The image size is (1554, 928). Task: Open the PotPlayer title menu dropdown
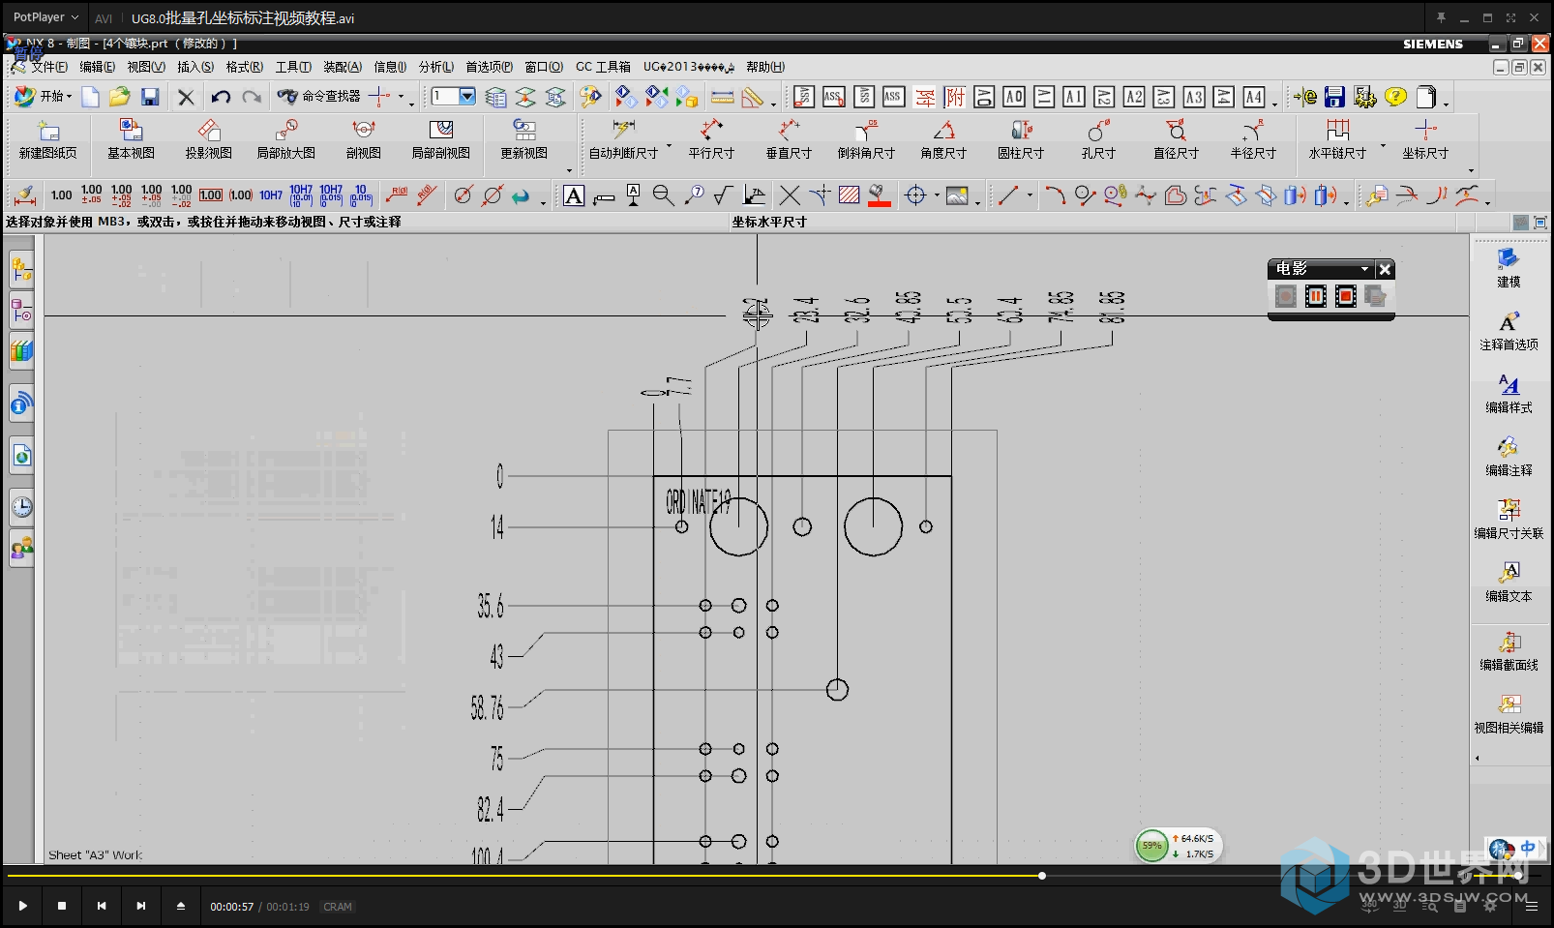pos(45,17)
